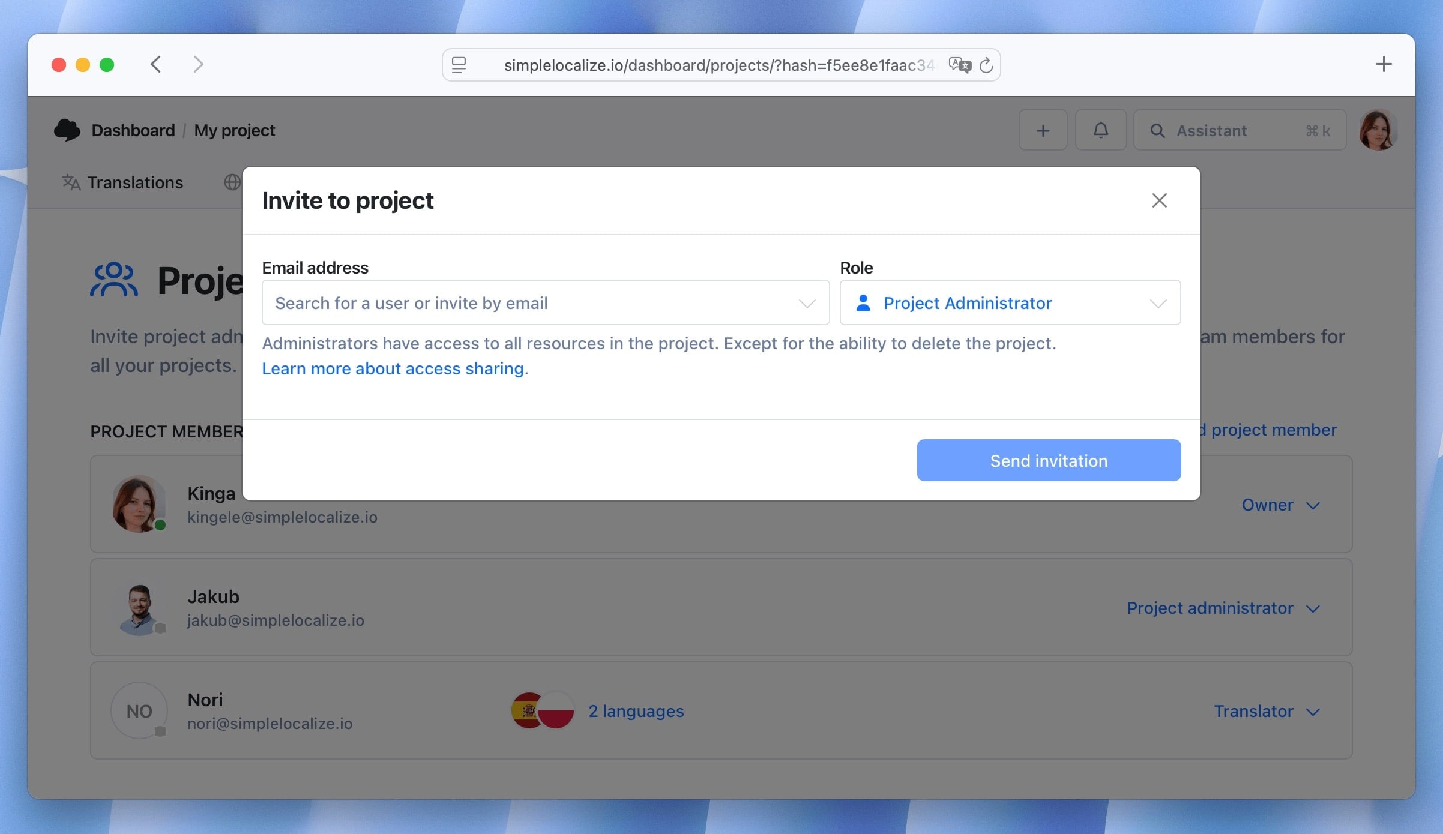Close the Invite to project dialog
The image size is (1443, 834).
[1159, 200]
